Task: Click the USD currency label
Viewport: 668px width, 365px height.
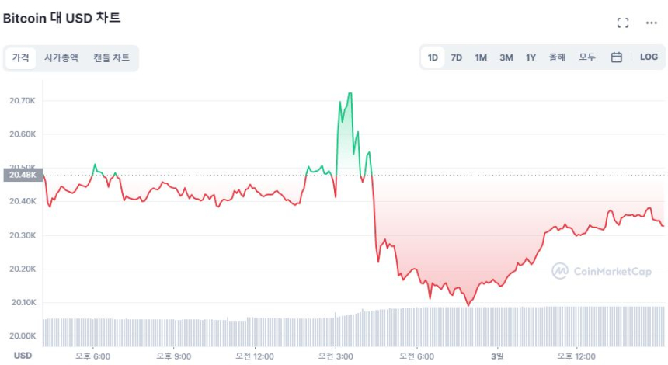Action: click(23, 356)
